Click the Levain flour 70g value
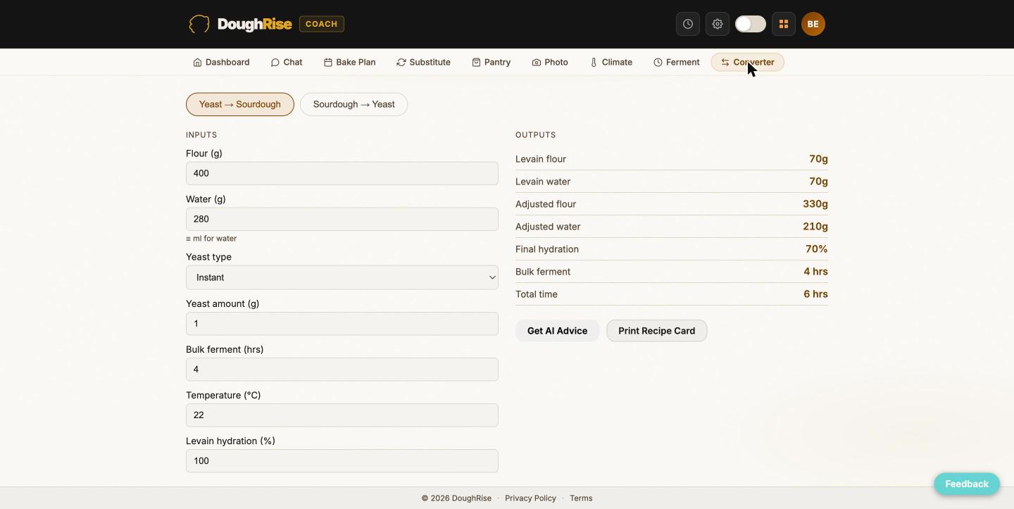The width and height of the screenshot is (1014, 509). pos(818,159)
